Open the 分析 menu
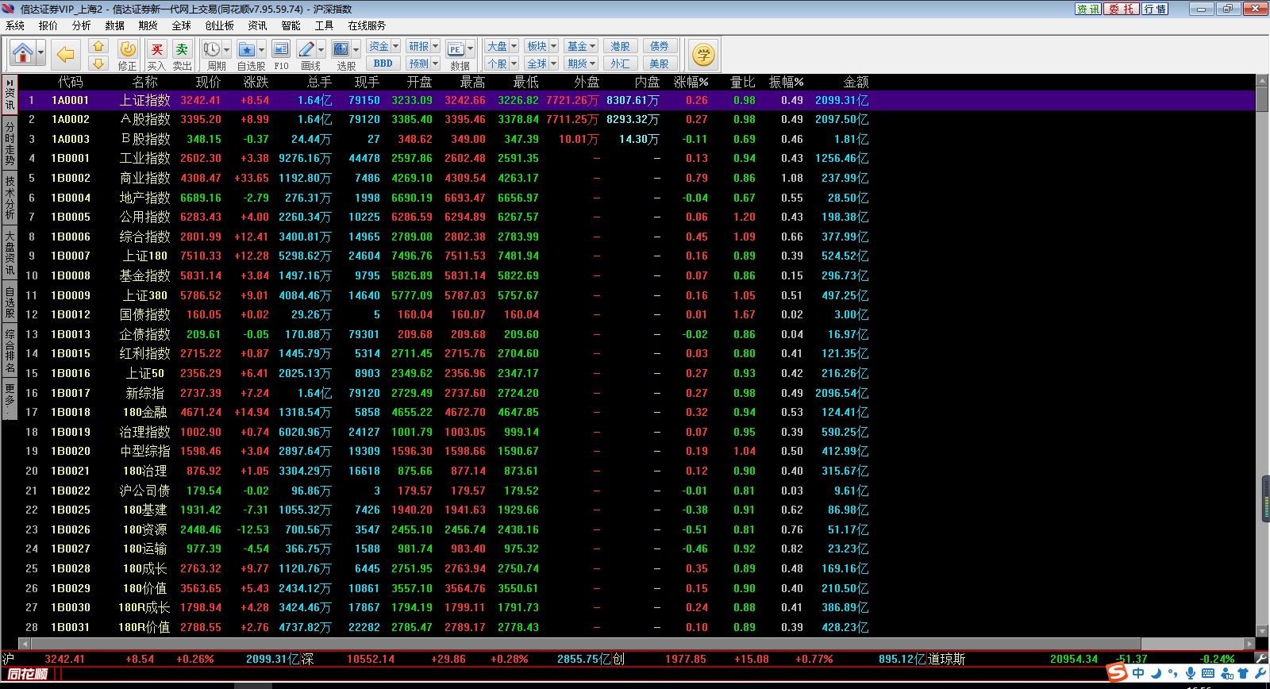This screenshot has width=1270, height=689. tap(81, 25)
